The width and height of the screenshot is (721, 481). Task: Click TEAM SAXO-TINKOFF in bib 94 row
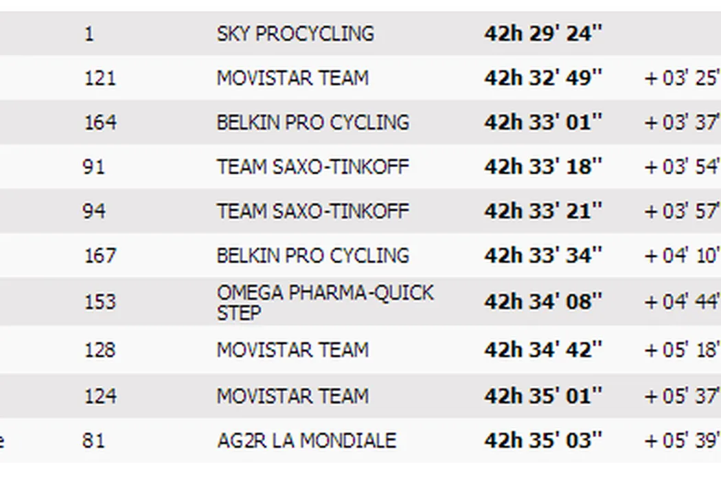(312, 211)
